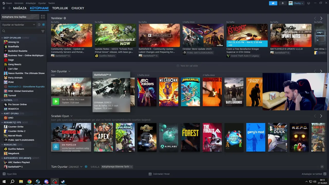The width and height of the screenshot is (329, 185).
Task: Open İndirmeleri Yönet downloads manager
Action: pyautogui.click(x=159, y=174)
